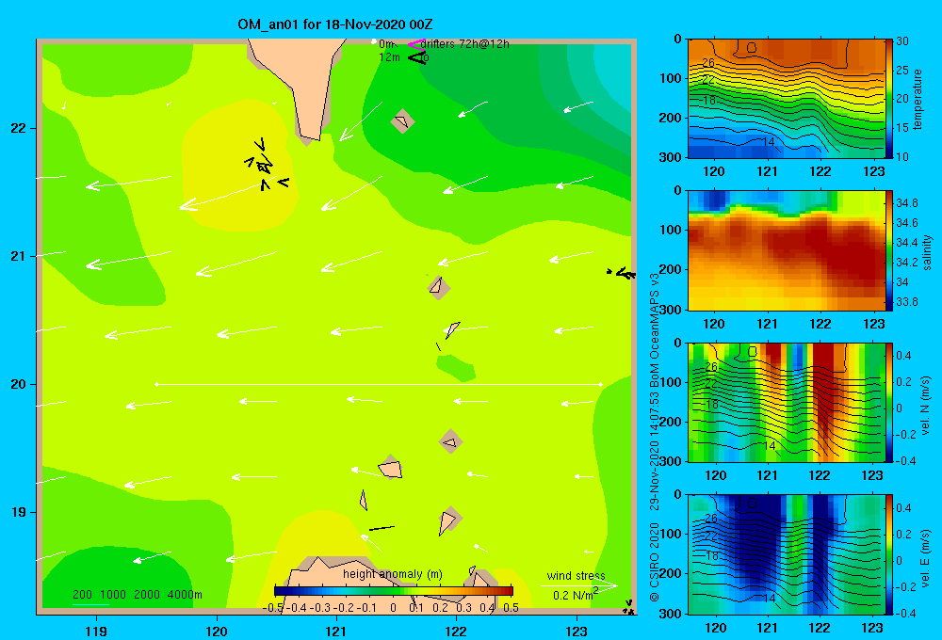The image size is (942, 640).
Task: Click the main map latitude label 22
Action: pyautogui.click(x=18, y=128)
